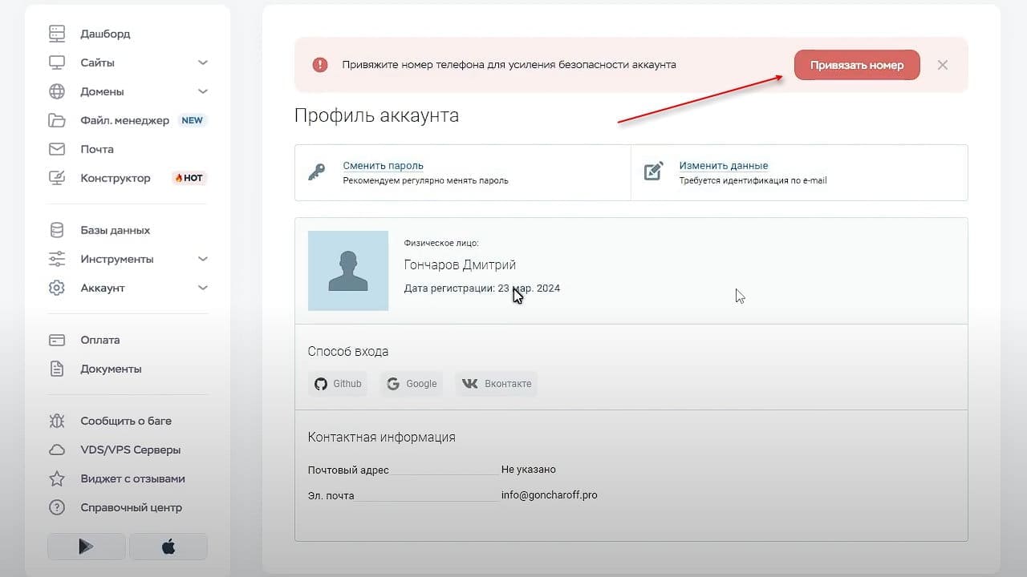Click Сменить пароль link
Image resolution: width=1027 pixels, height=577 pixels.
point(383,166)
